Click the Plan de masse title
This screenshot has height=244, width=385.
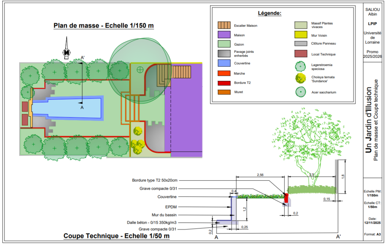[104, 26]
